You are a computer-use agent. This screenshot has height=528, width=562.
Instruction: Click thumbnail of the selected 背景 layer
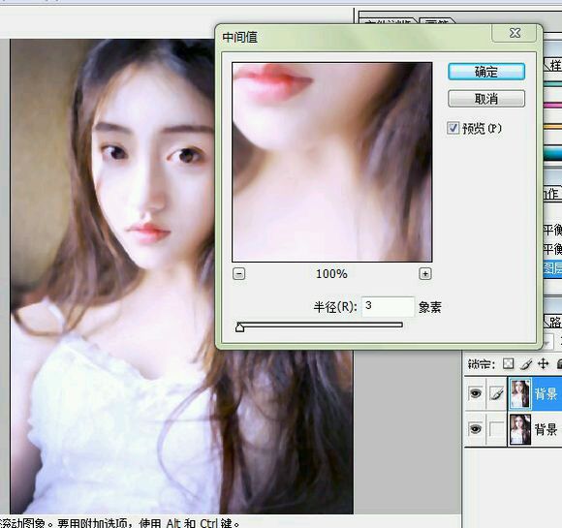tap(520, 393)
